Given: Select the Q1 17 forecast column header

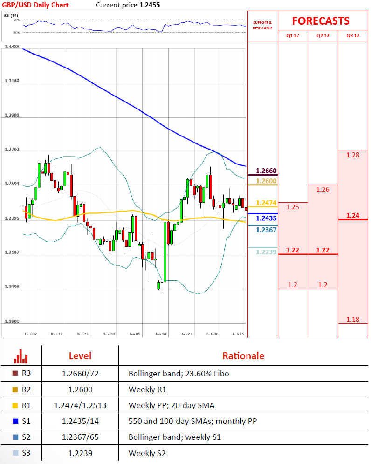Looking at the screenshot, I should [x=293, y=36].
